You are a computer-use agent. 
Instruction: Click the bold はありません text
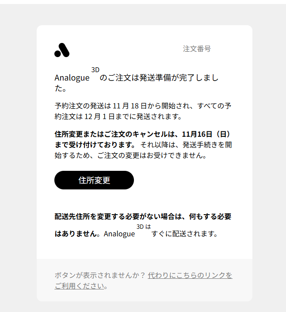(x=76, y=234)
